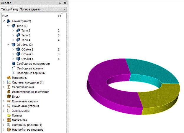Viewport: 184px width, 133px height.
Task: Open the Текущий вид dropdown
Action: (43, 9)
